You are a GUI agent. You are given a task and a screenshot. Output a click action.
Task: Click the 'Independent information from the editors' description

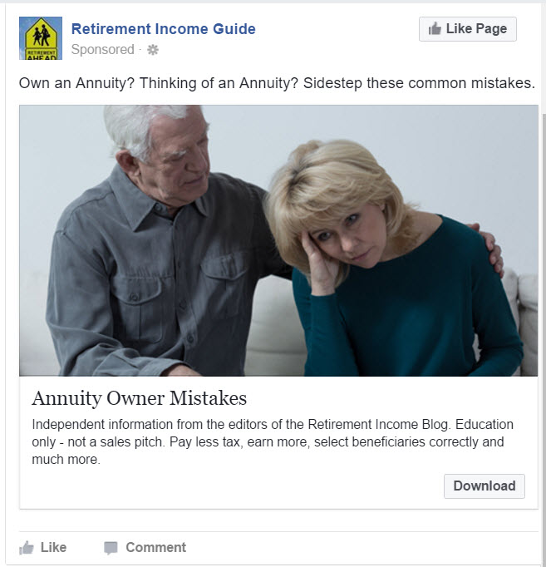[273, 442]
